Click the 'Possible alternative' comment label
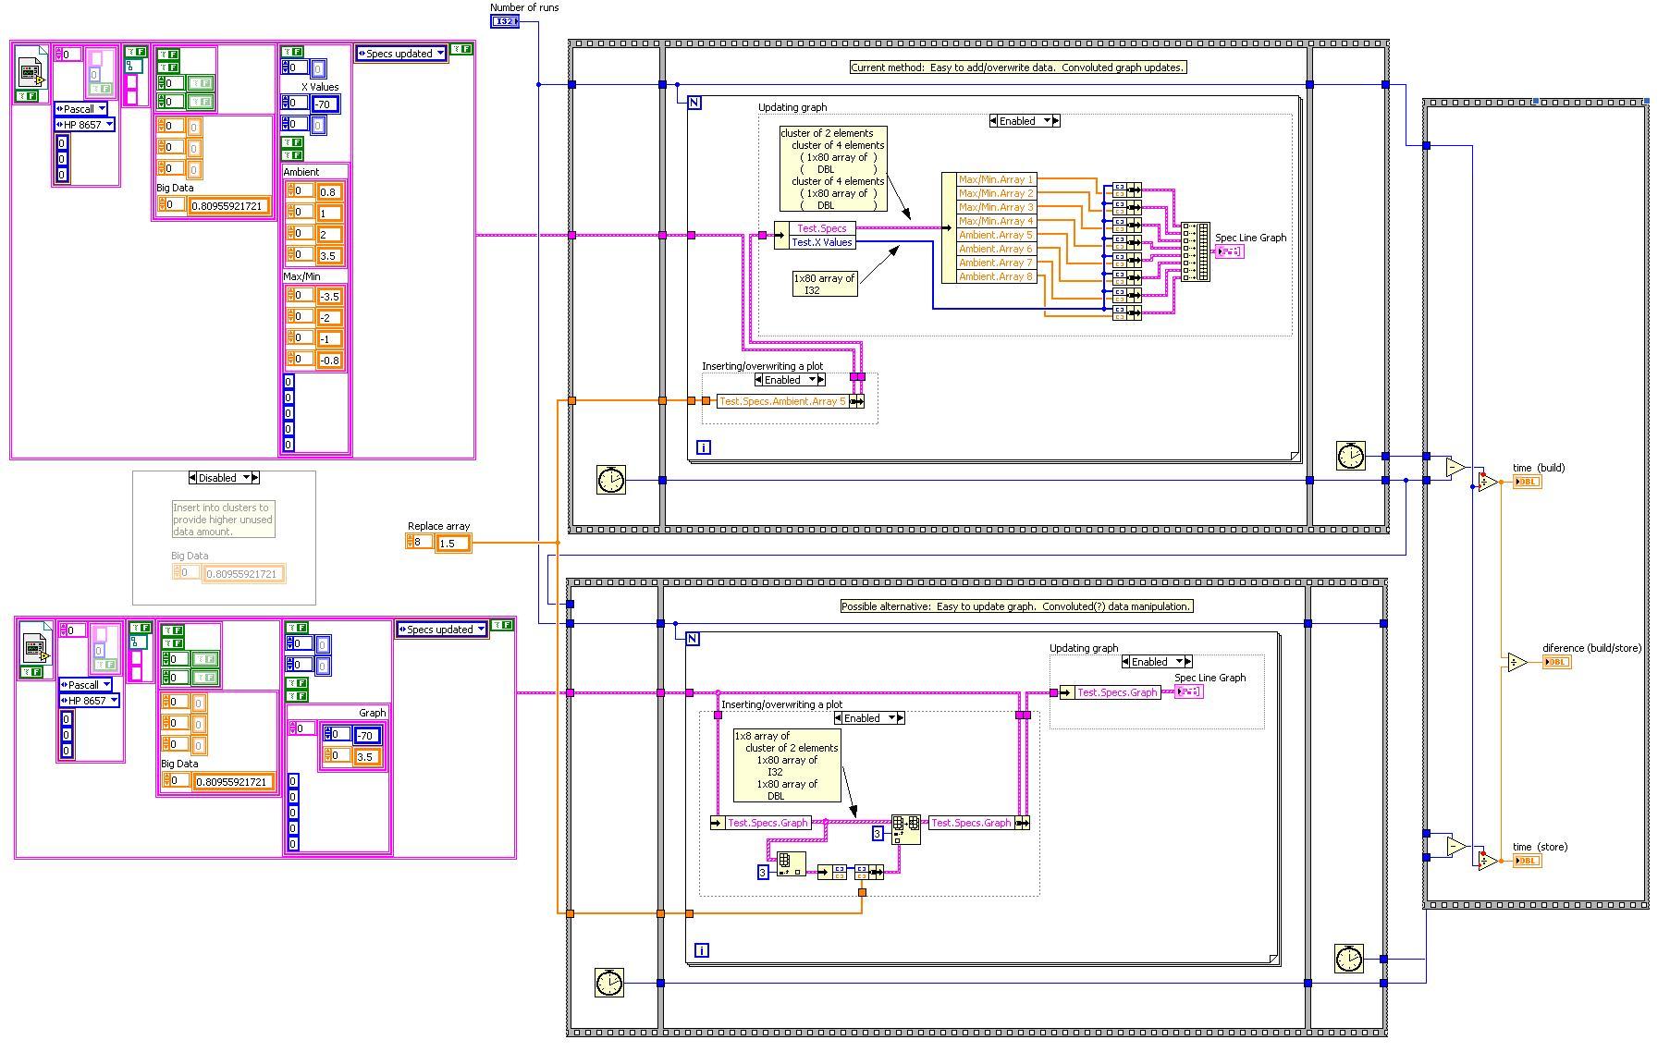The image size is (1670, 1052). pyautogui.click(x=1016, y=606)
